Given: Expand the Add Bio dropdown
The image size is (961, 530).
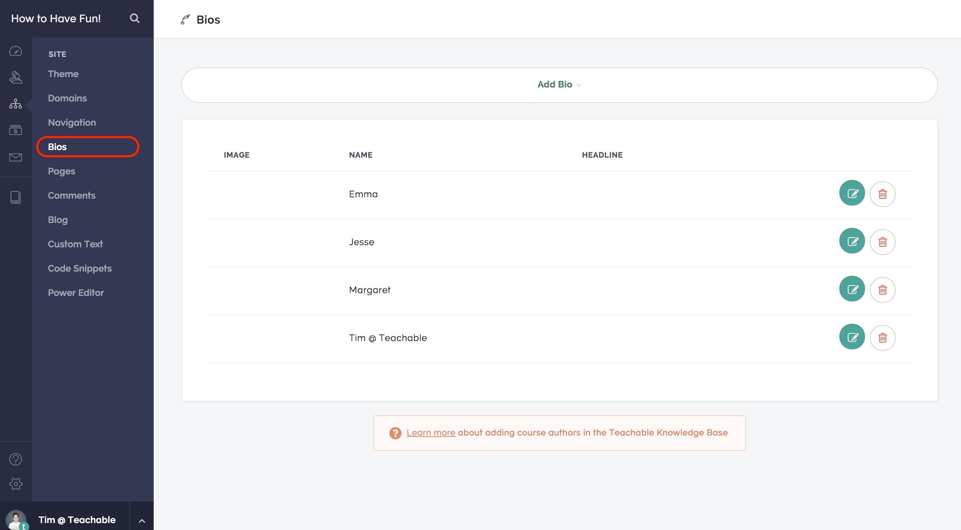Looking at the screenshot, I should click(x=559, y=85).
